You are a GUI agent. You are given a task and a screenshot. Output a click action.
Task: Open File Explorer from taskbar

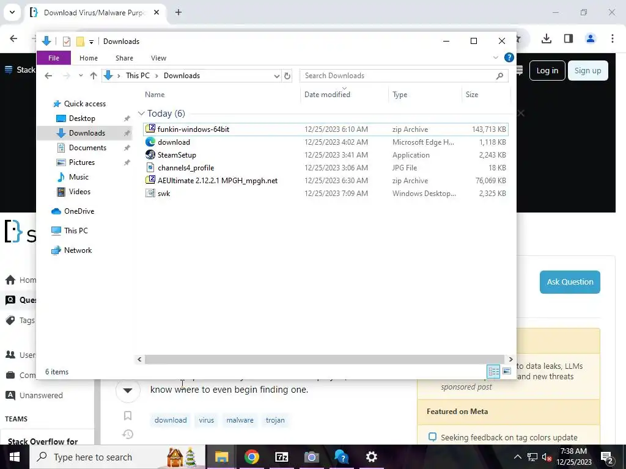point(221,457)
